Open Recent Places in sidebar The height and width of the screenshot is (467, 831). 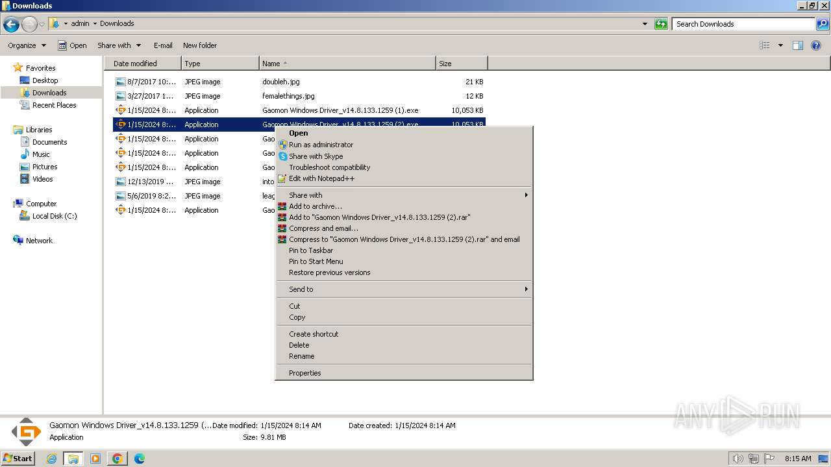54,105
